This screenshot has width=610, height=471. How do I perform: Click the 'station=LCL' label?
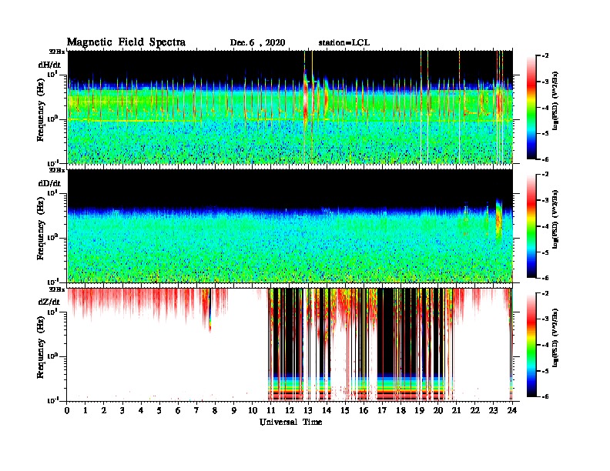coord(344,43)
